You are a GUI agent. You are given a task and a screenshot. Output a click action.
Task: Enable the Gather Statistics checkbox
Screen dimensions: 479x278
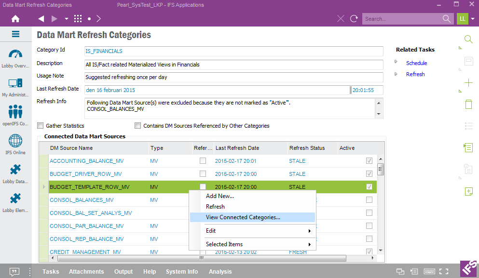[41, 126]
